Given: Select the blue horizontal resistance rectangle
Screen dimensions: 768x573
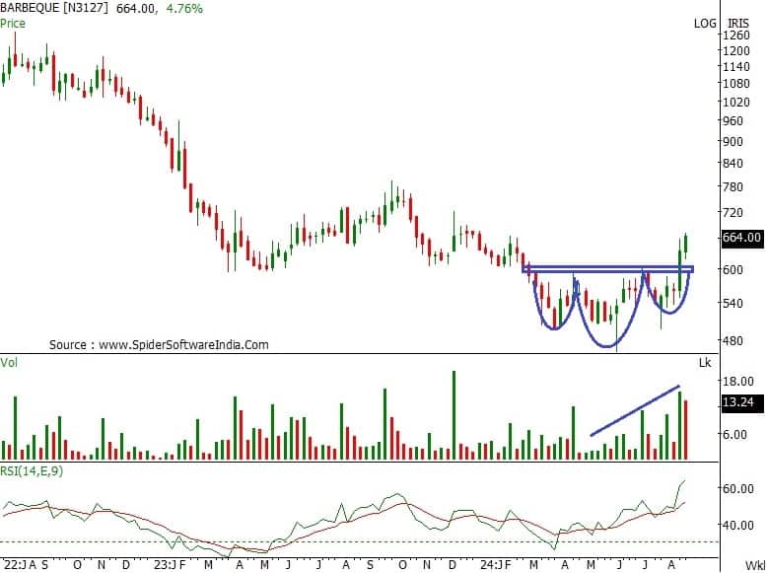Looking at the screenshot, I should (607, 268).
